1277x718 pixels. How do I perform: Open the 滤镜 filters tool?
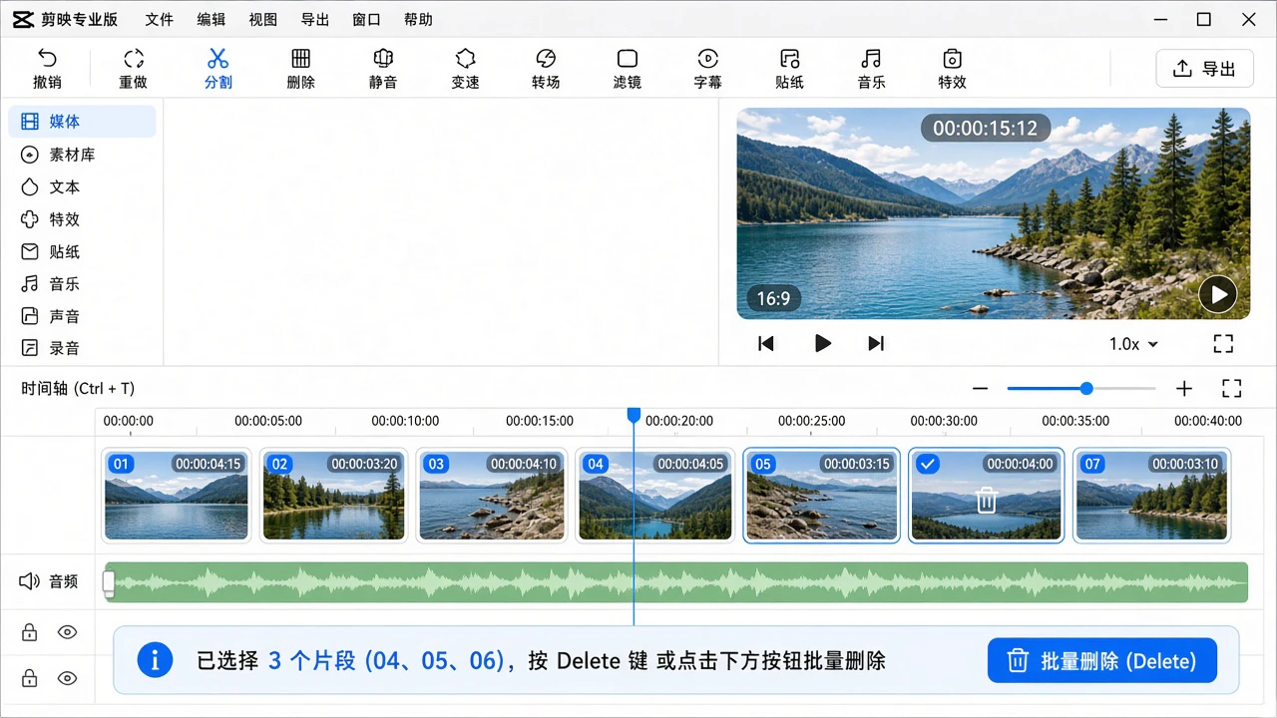pyautogui.click(x=628, y=68)
